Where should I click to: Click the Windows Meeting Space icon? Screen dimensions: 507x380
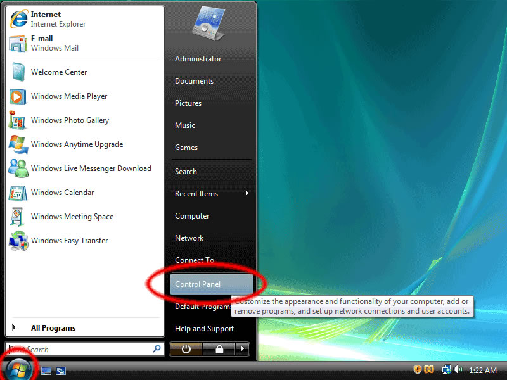tap(18, 217)
